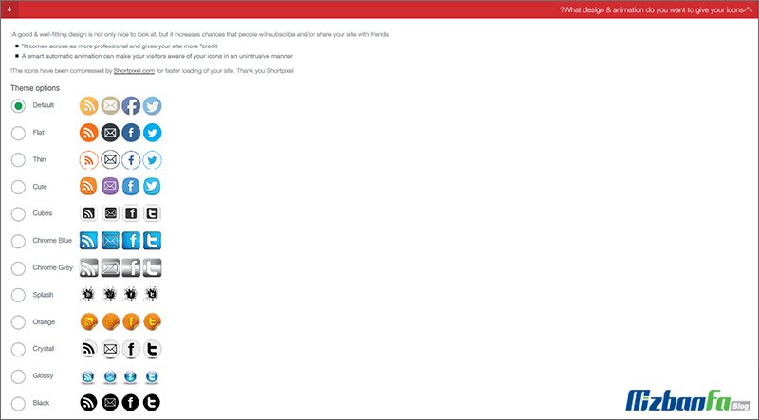The image size is (759, 420).
Task: Click the Cubes theme RSS icon
Action: tap(89, 213)
